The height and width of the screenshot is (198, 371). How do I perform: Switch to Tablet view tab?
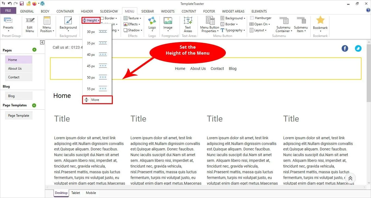[x=76, y=193]
